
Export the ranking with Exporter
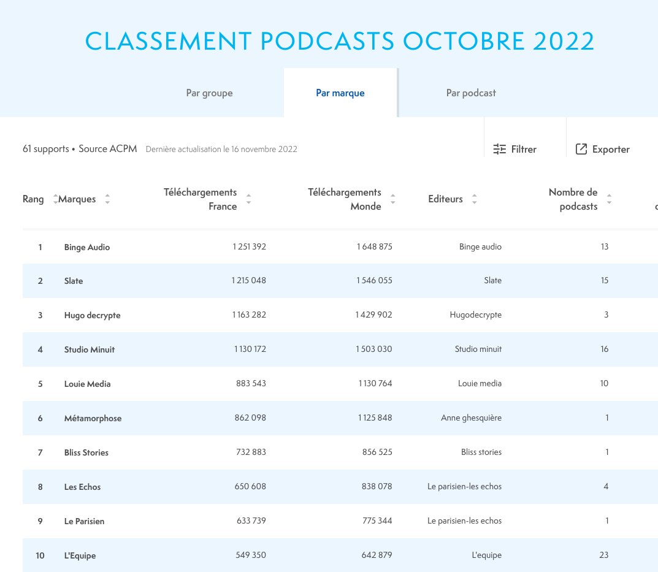602,150
